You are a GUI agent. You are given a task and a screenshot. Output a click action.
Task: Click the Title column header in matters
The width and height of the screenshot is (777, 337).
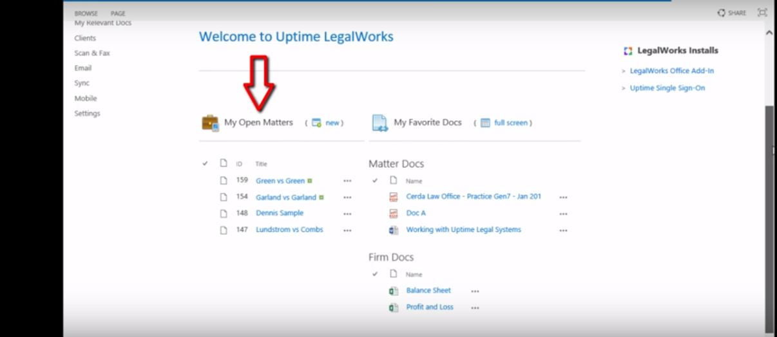click(x=261, y=164)
